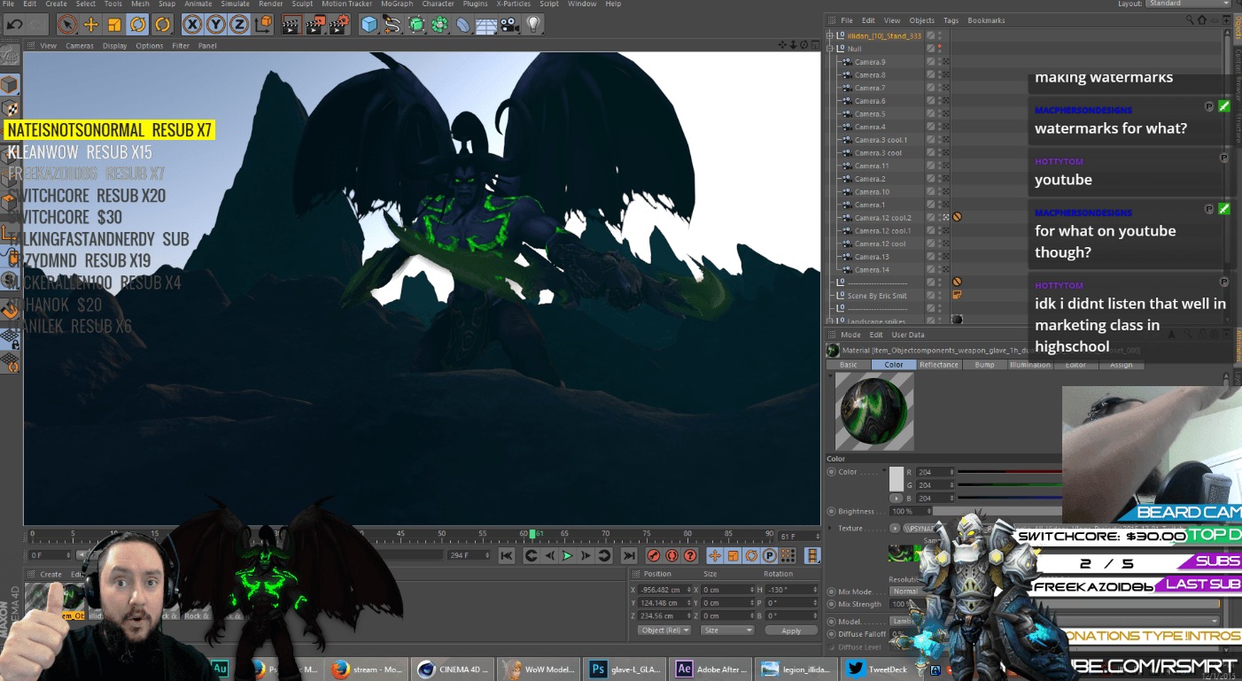This screenshot has height=681, width=1242.
Task: Toggle the Z axis lock
Action: pyautogui.click(x=239, y=25)
